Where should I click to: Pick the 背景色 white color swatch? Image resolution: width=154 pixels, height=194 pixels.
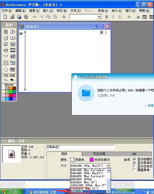click(x=72, y=160)
